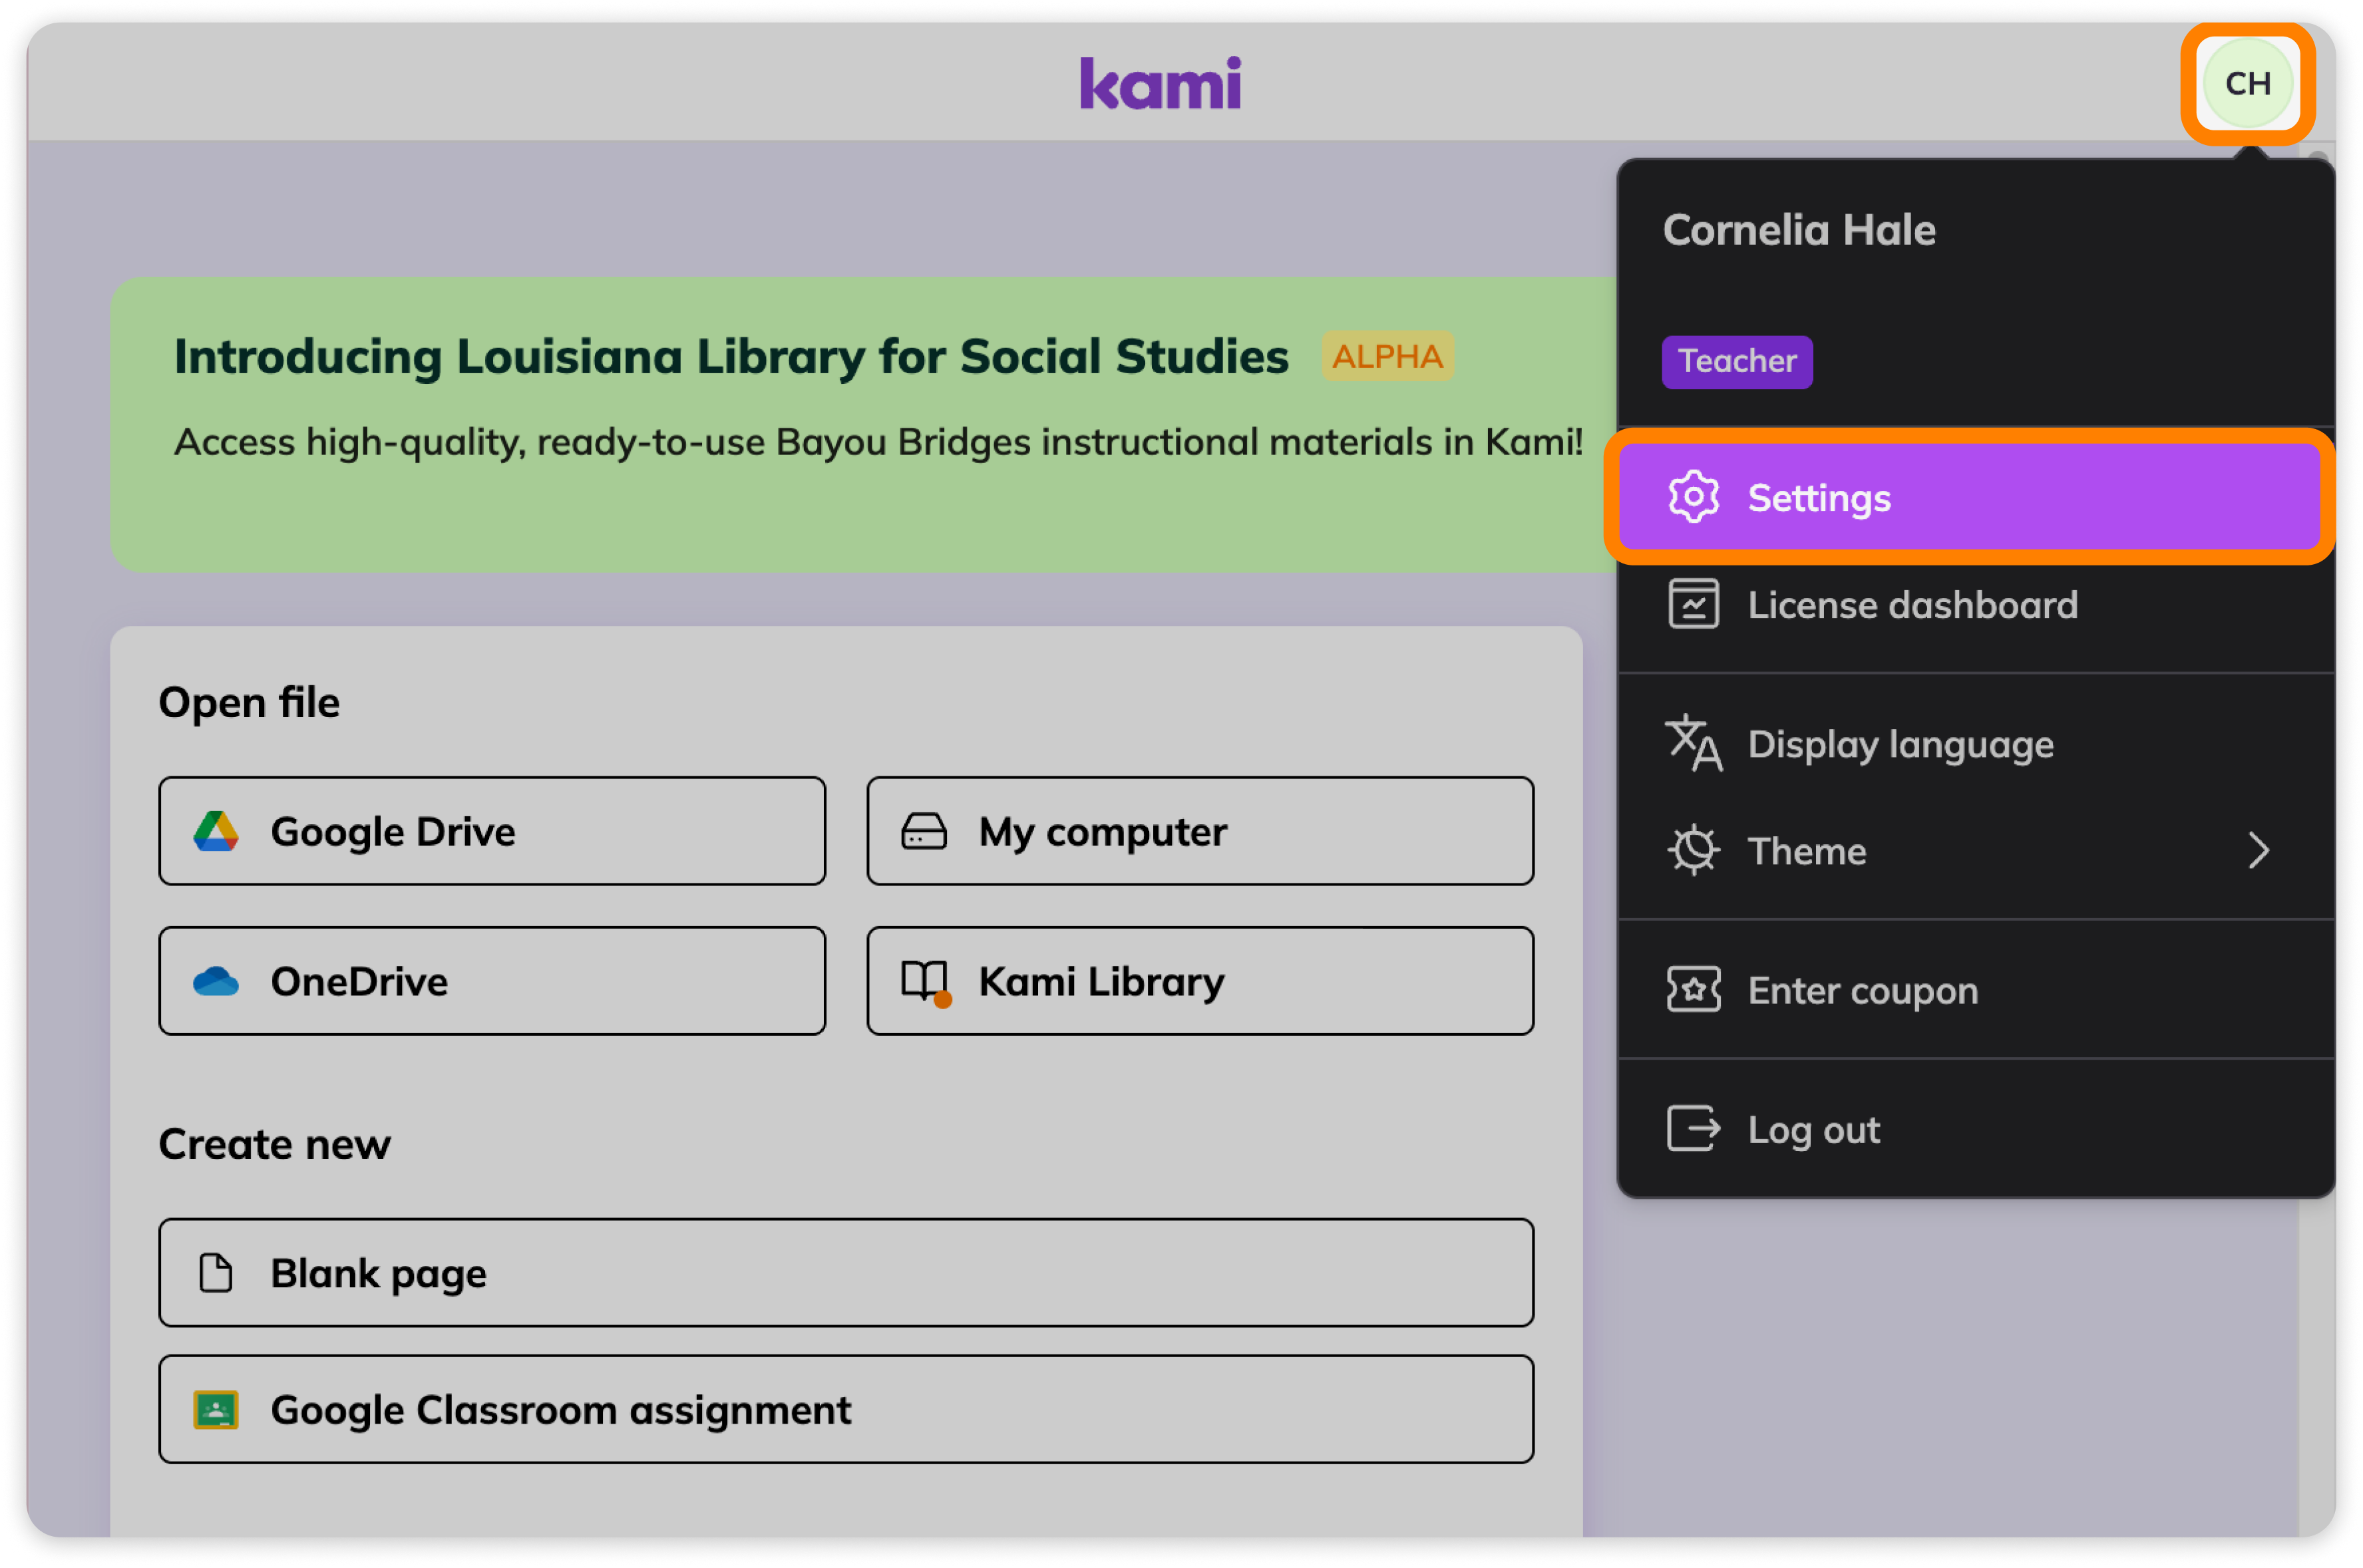Click the Teacher role badge
The height and width of the screenshot is (1568, 2363).
(x=1737, y=361)
